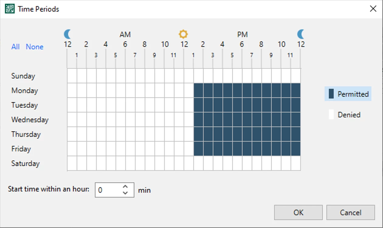Click None to clear all time cells
Screen dimensions: 383x228
pos(35,47)
